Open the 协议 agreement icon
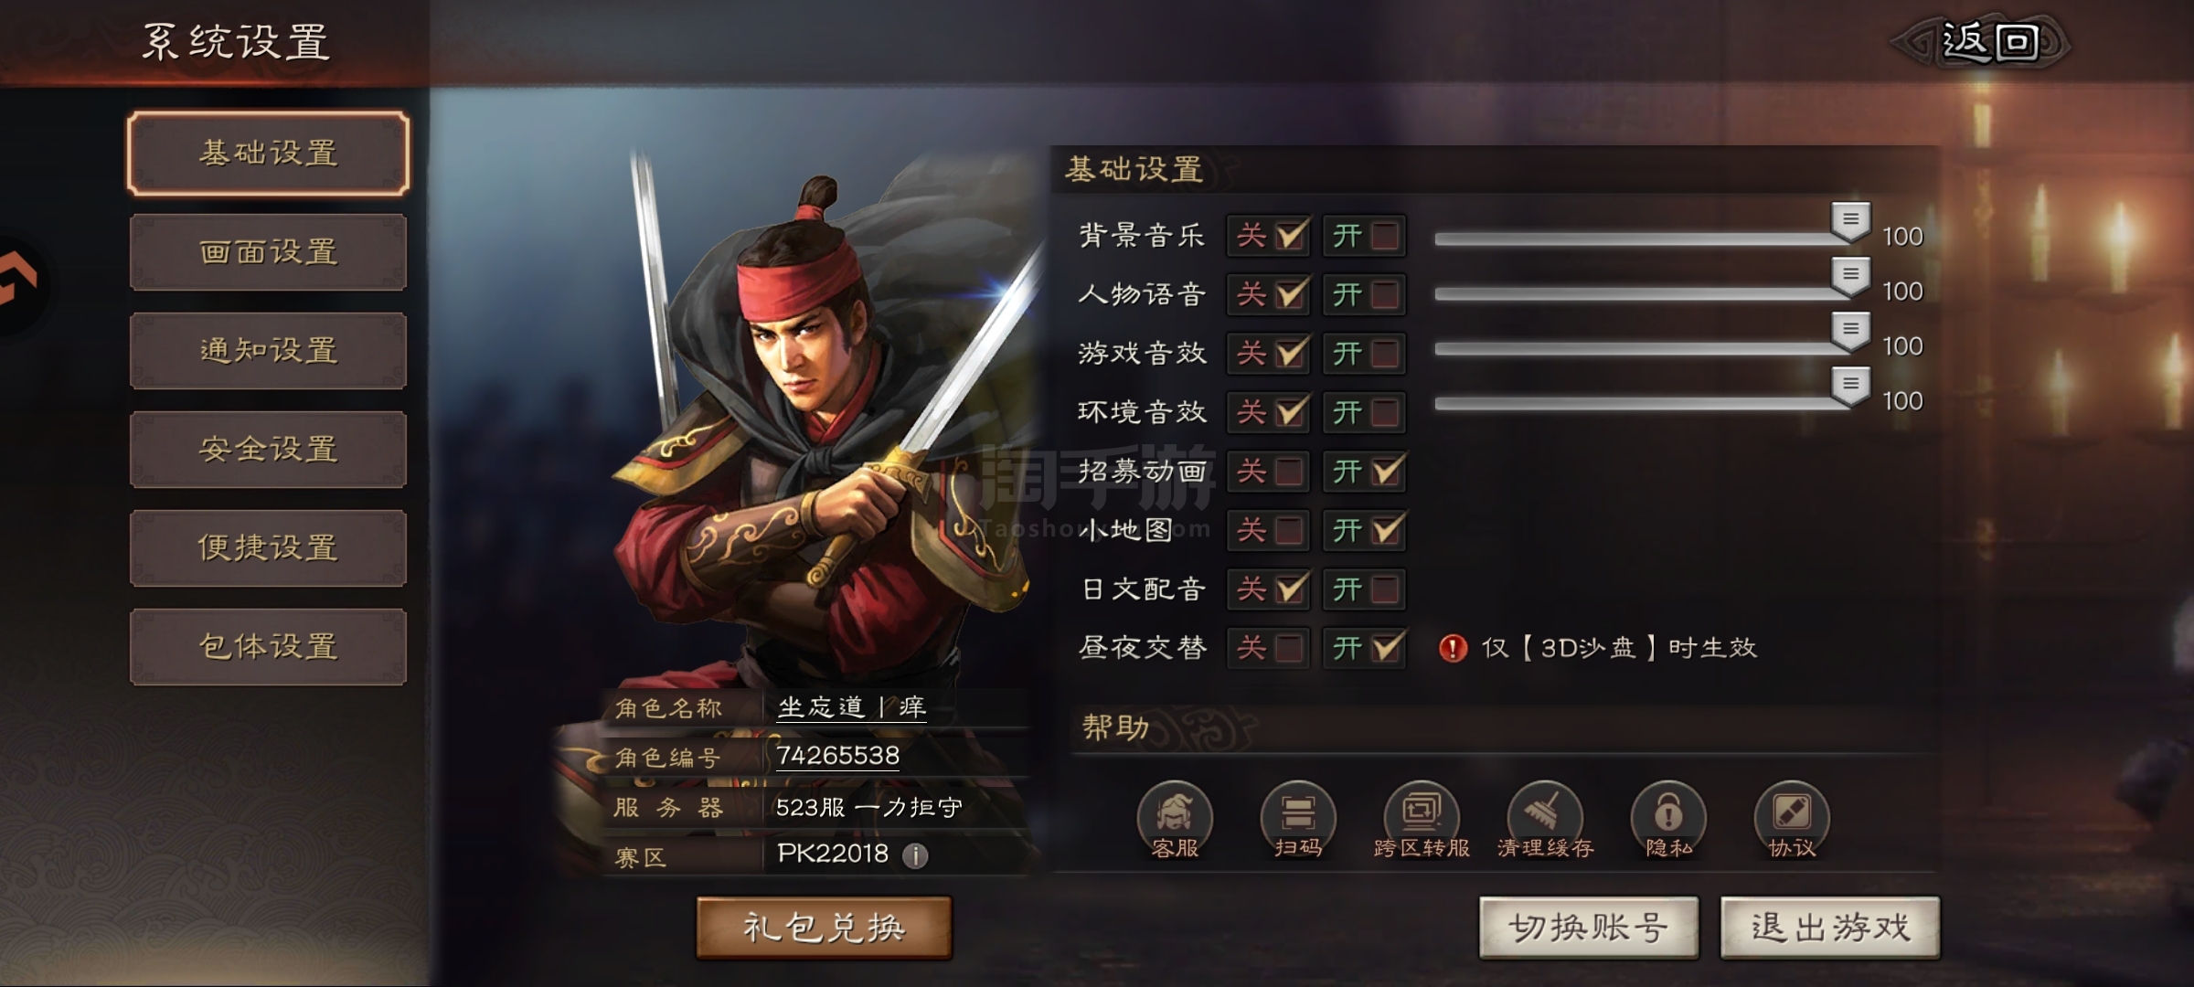Viewport: 2194px width, 987px height. 1792,820
